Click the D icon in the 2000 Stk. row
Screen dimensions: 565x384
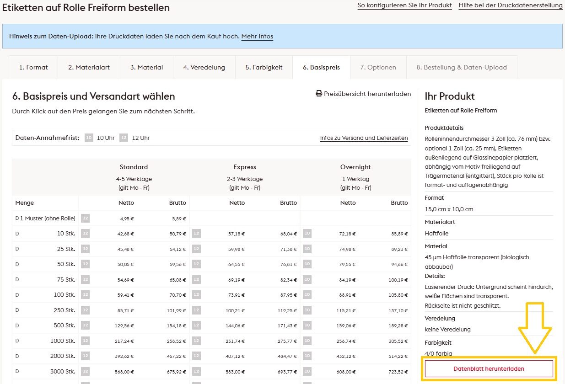(17, 356)
